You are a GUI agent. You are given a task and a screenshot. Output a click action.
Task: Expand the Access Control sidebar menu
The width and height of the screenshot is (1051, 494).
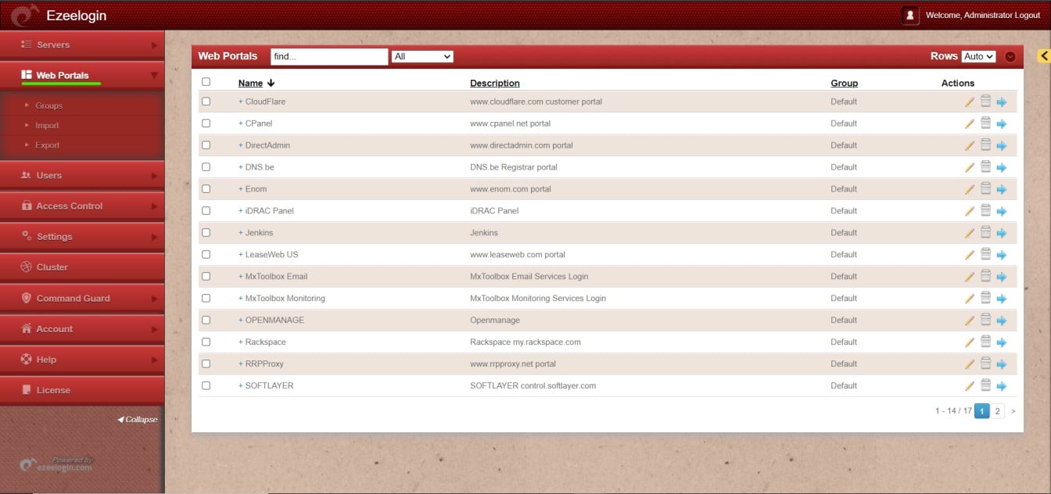tap(82, 206)
